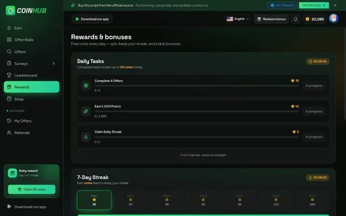
Task: Dismiss the top promo banner
Action: point(335,5)
